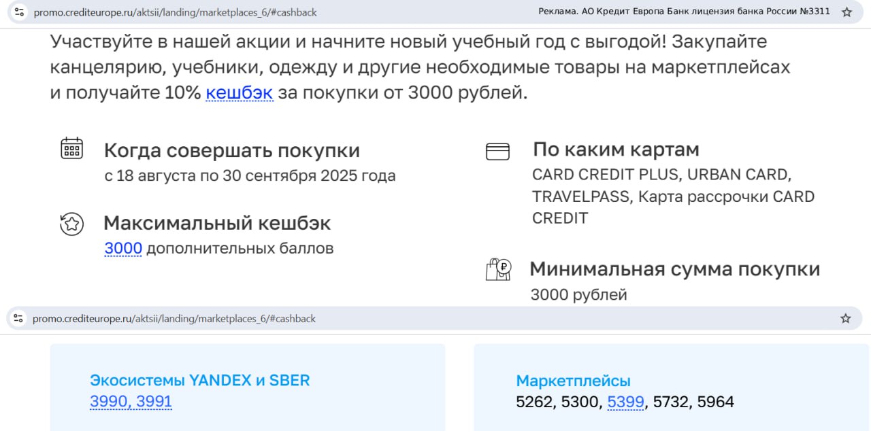Bookmark the page using the top address bar star
The height and width of the screenshot is (431, 871).
[x=847, y=12]
